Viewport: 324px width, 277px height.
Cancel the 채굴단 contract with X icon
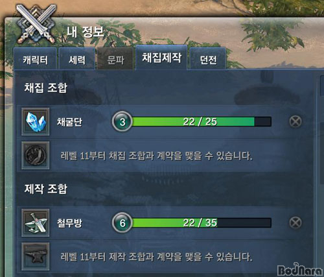(x=295, y=121)
